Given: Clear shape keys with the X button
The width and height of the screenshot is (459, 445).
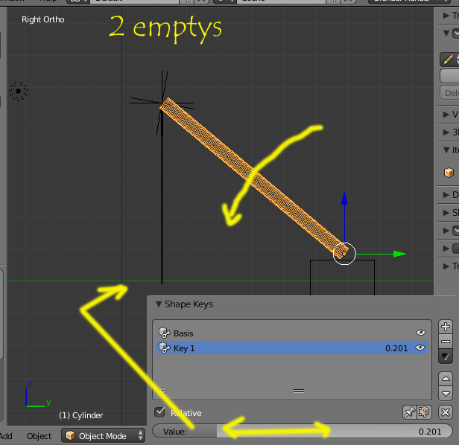Looking at the screenshot, I should (x=446, y=412).
